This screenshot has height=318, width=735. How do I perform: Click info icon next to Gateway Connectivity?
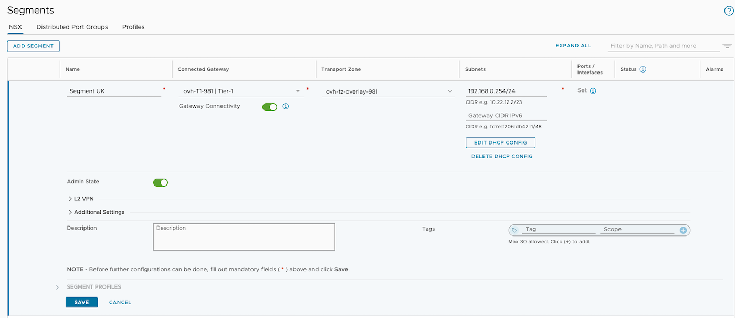click(x=286, y=106)
